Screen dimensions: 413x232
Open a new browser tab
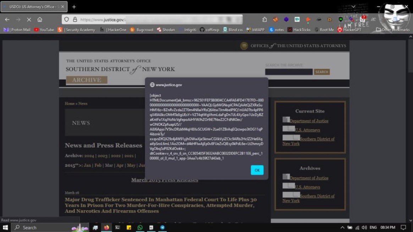[x=74, y=7]
